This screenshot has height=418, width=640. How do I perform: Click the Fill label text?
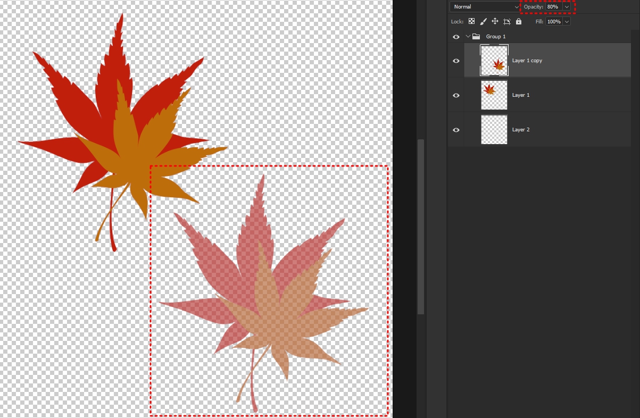click(x=539, y=22)
